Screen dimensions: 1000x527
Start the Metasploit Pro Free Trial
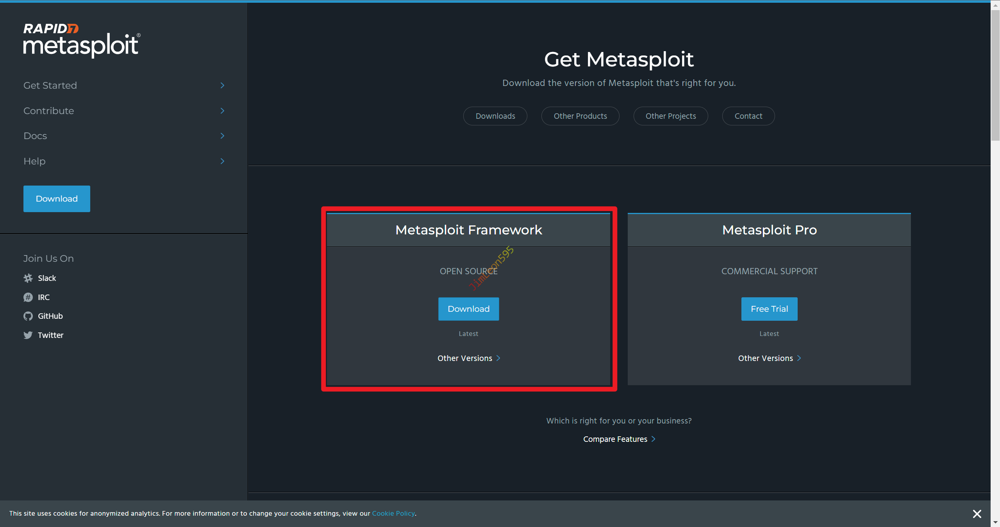tap(769, 309)
